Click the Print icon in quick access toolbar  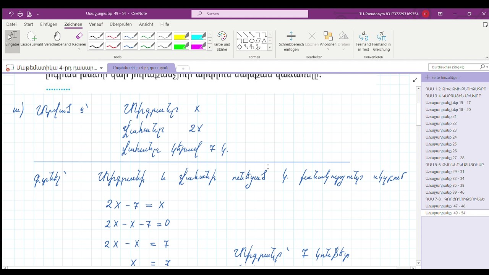tap(20, 14)
